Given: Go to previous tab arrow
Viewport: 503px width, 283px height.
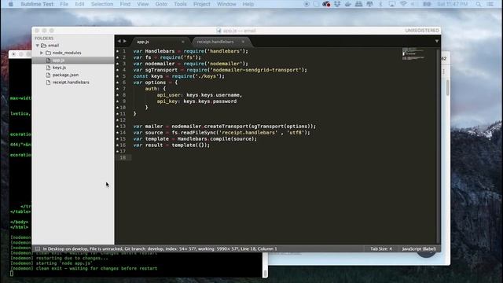Looking at the screenshot, I should click(119, 41).
